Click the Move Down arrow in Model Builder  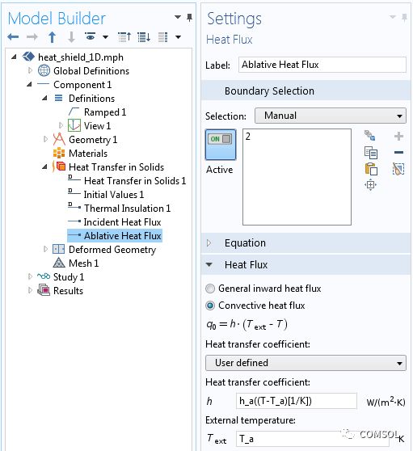[71, 37]
